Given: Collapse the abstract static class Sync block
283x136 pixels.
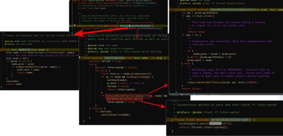Looking at the screenshot, I should click(72, 26).
